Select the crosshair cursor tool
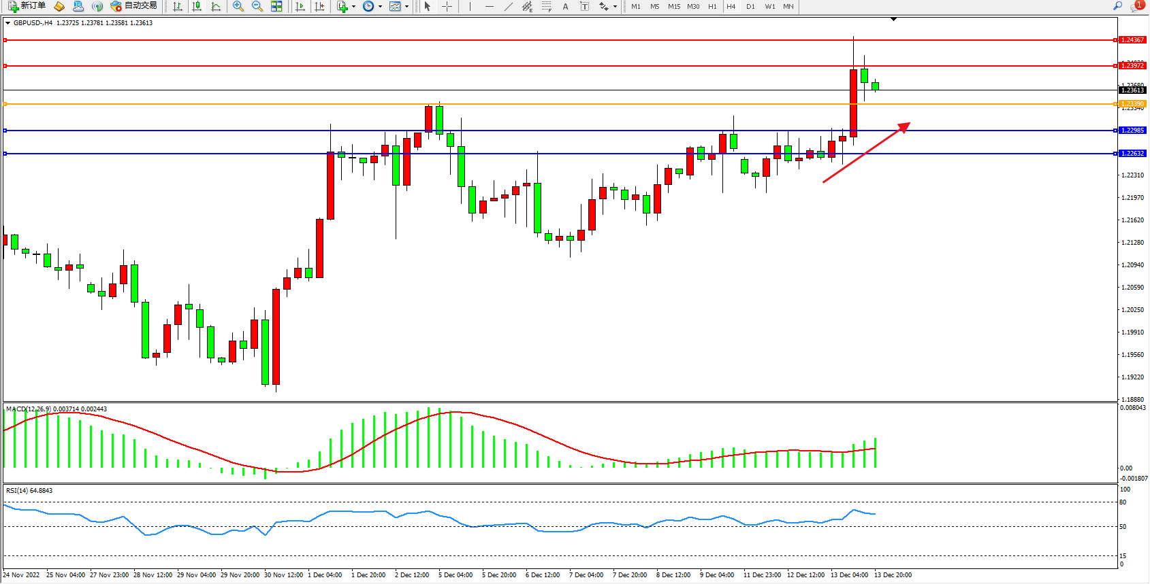1150x584 pixels. (447, 6)
